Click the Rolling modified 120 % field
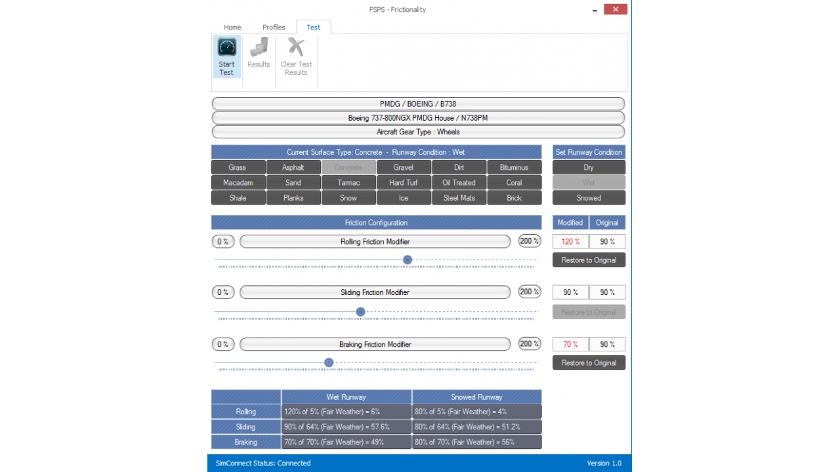Image resolution: width=840 pixels, height=472 pixels. (x=570, y=241)
